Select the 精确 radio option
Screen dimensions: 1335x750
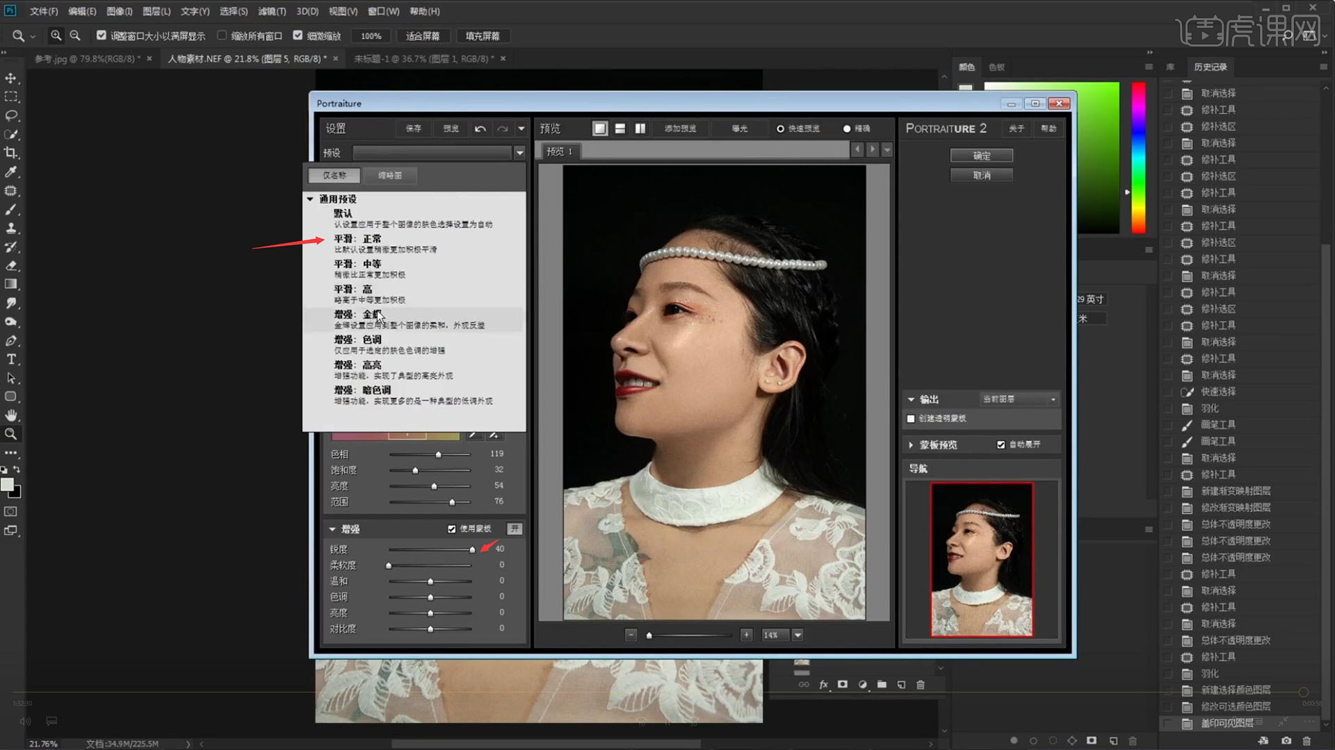(x=847, y=128)
